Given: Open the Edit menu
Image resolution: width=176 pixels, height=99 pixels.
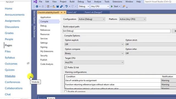Looking at the screenshot, I should click(x=47, y=2).
